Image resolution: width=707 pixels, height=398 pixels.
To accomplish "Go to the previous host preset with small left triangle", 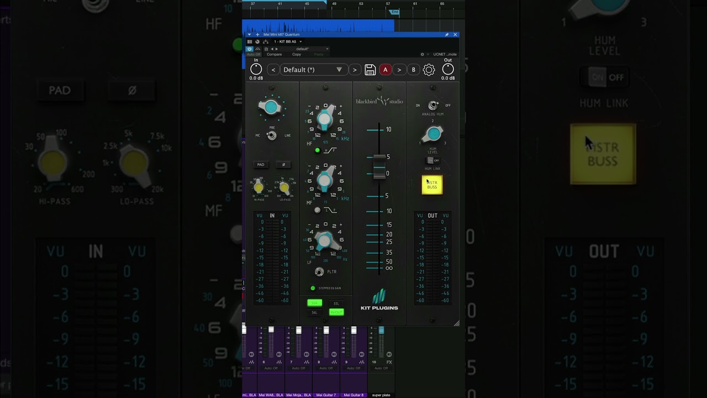I will click(x=272, y=49).
